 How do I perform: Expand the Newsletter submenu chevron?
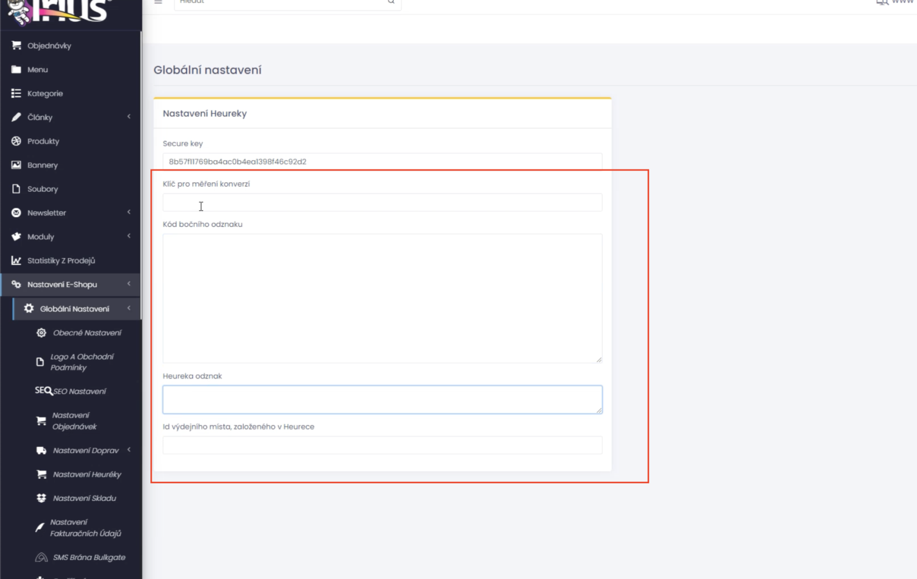coord(129,212)
